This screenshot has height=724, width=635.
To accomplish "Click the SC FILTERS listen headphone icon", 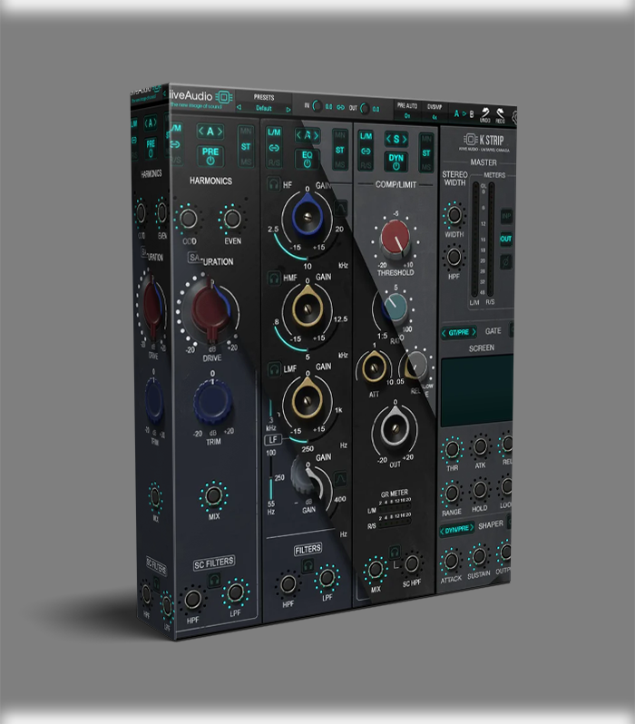I will 214,580.
